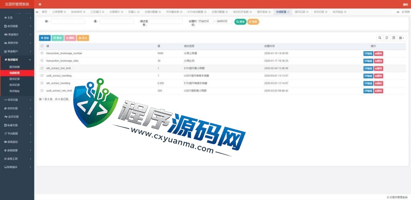Check the usdt_extract_handling row checkbox

pos(42,76)
